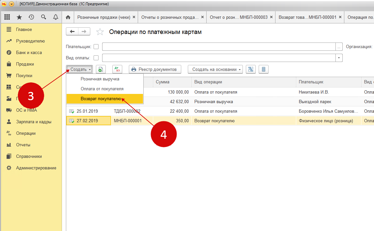
Task: Click the copy document icon button
Action: click(101, 69)
